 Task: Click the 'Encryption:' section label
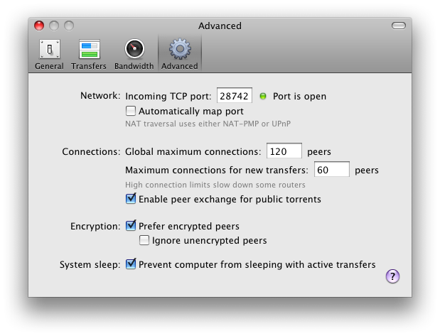[x=95, y=226]
